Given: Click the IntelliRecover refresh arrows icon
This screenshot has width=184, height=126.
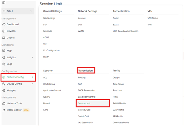Looking at the screenshot, I should (x=4, y=110).
